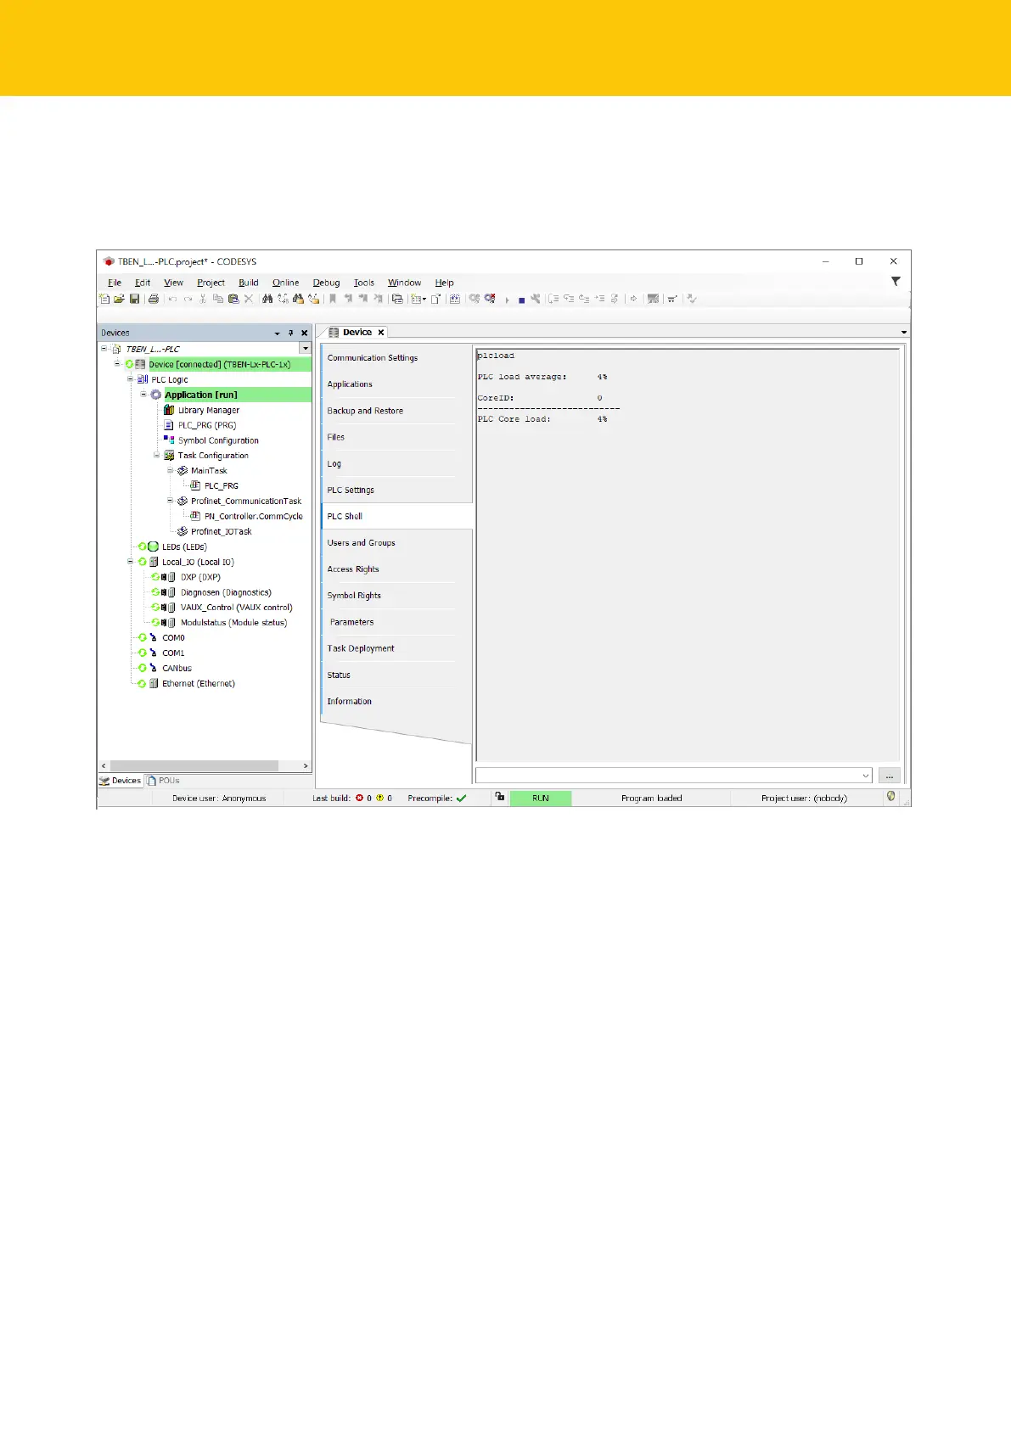The image size is (1011, 1429).
Task: Open the Online menu
Action: pyautogui.click(x=285, y=283)
